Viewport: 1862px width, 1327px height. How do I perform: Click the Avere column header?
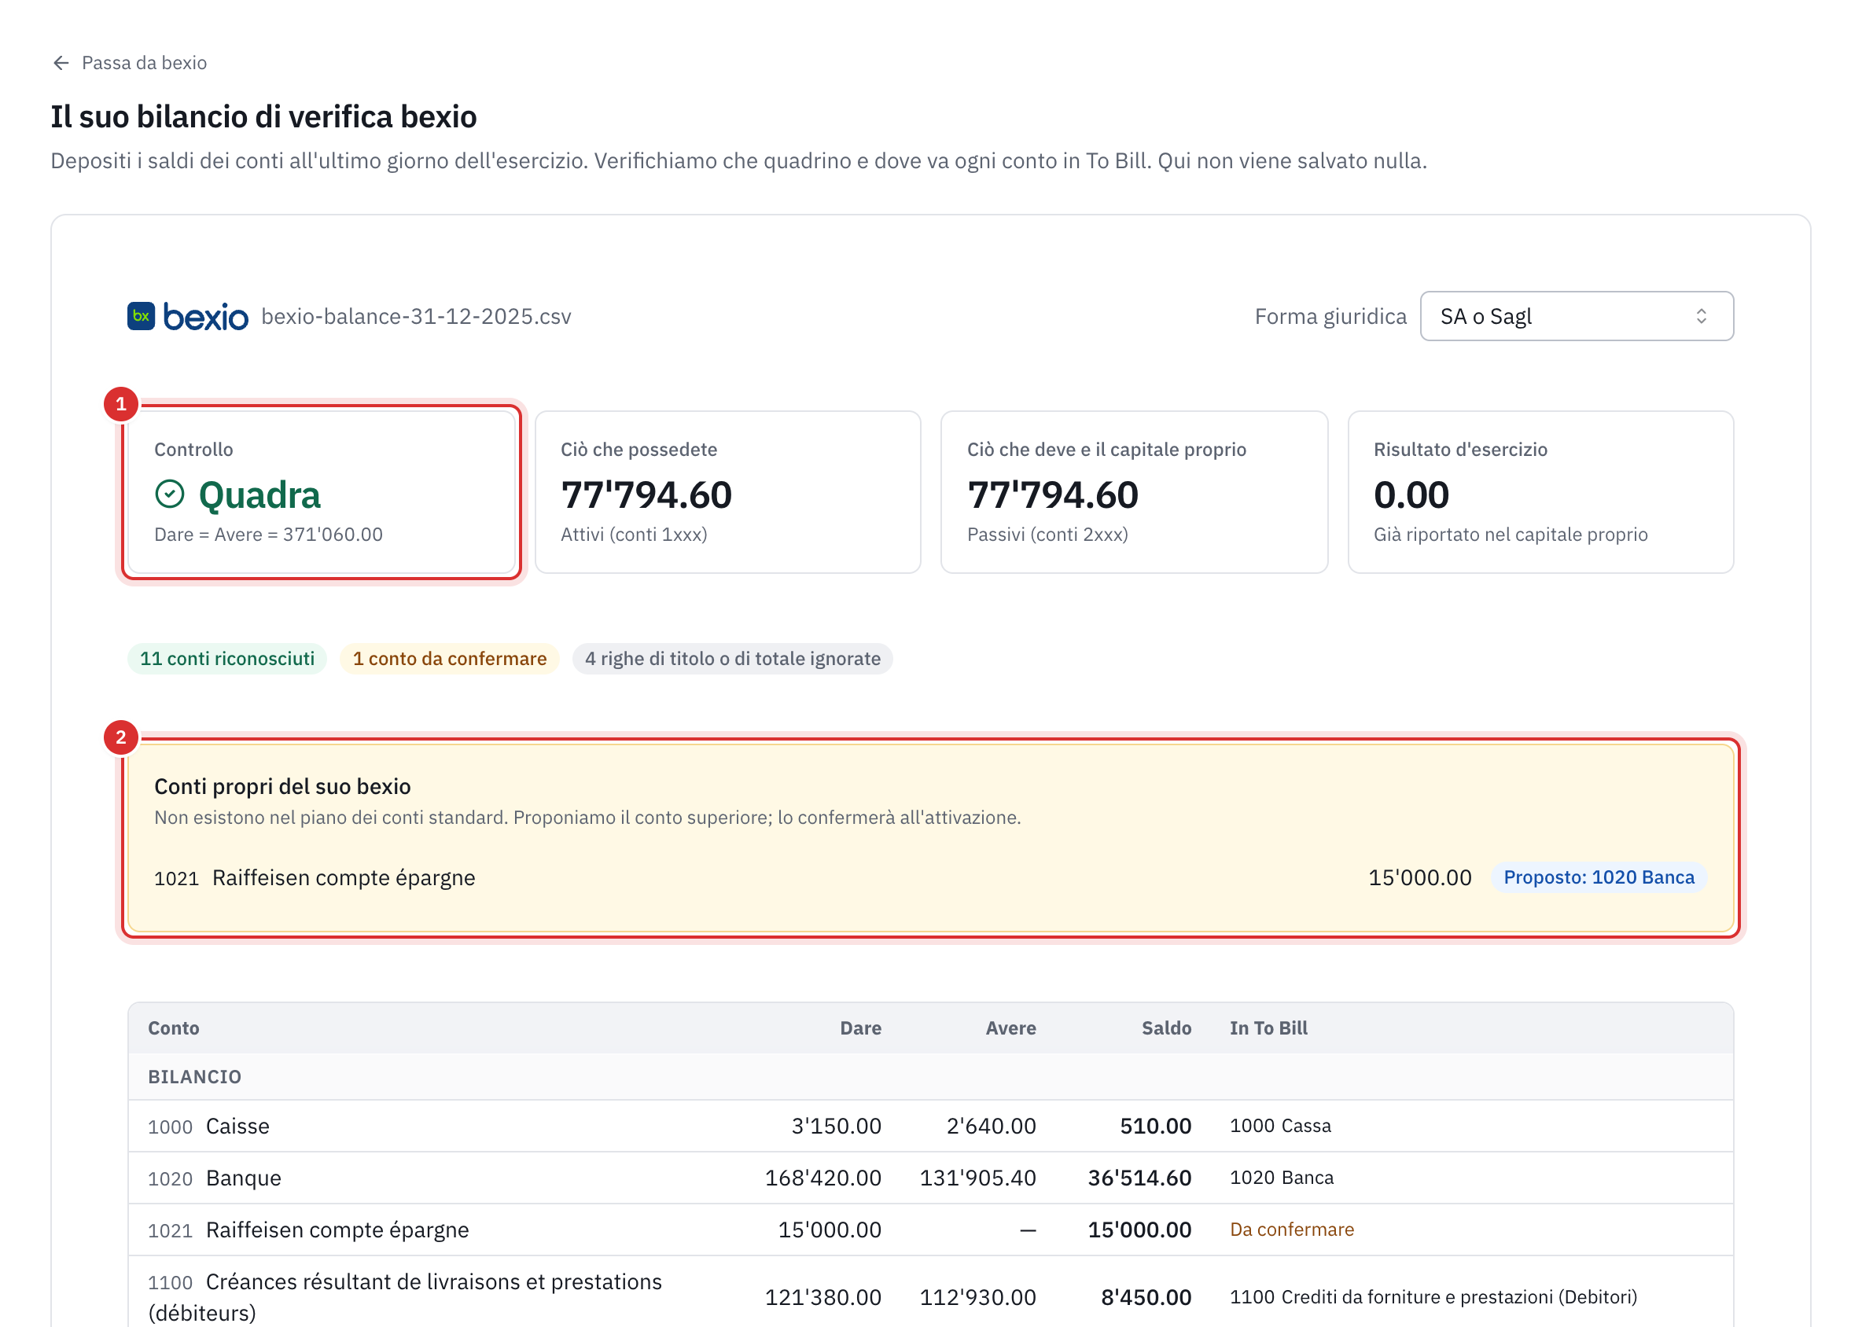(1010, 1028)
